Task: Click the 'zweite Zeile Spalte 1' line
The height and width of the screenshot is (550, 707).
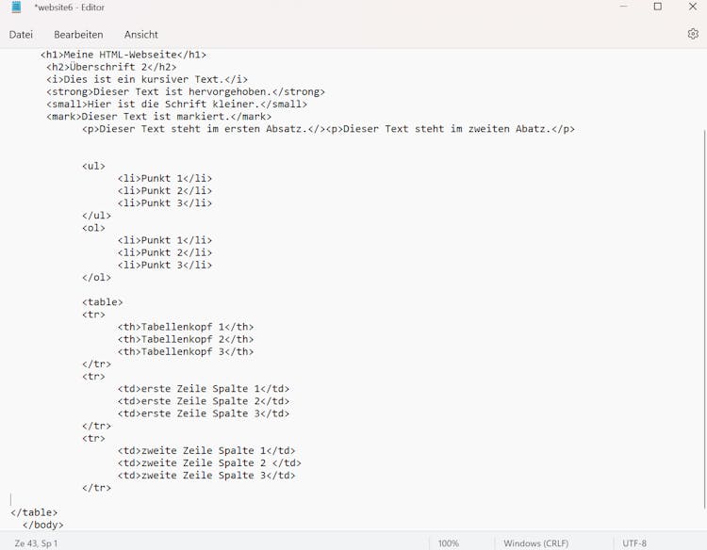Action: [x=206, y=451]
